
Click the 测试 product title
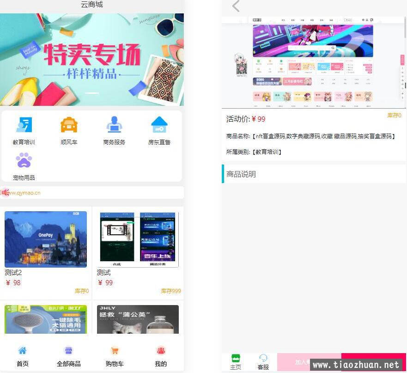click(x=103, y=273)
